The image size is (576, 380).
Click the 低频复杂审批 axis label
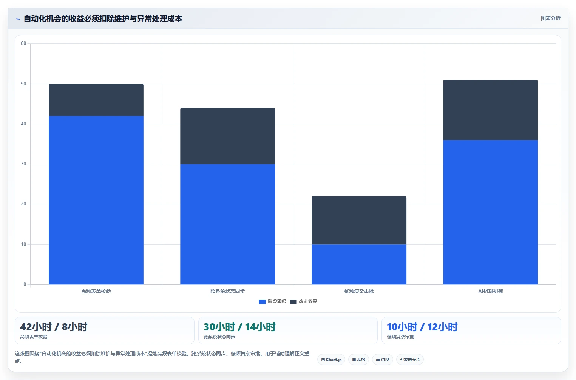click(x=359, y=291)
